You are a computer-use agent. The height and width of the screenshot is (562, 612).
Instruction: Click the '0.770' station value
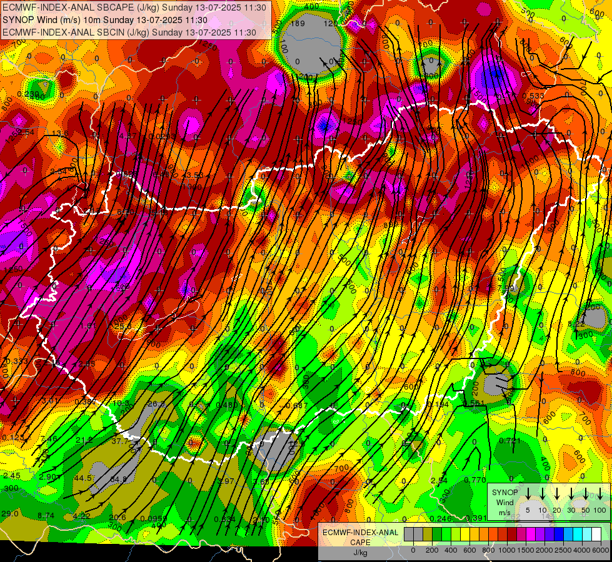click(475, 480)
